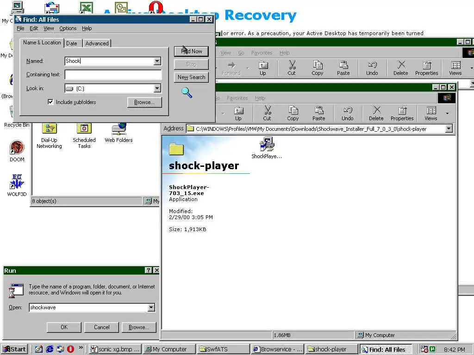
Task: Select the Scheduled Tasks icon
Action: click(84, 136)
